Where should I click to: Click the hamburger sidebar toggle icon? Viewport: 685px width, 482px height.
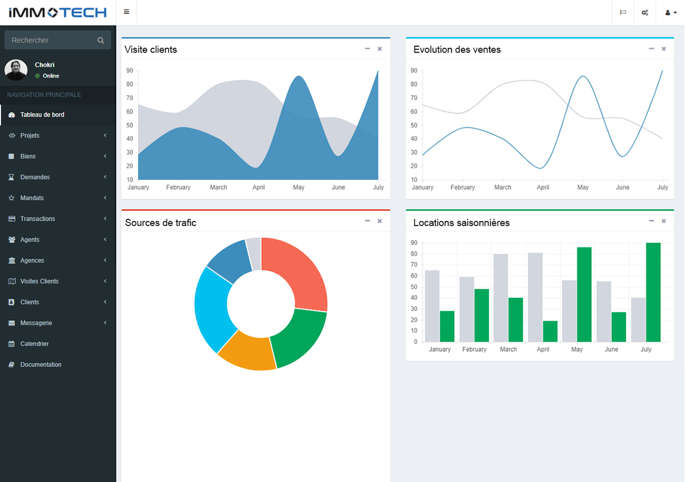(x=126, y=12)
